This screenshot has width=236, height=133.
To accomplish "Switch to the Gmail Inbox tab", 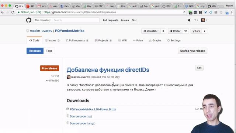I will (x=42, y=6).
